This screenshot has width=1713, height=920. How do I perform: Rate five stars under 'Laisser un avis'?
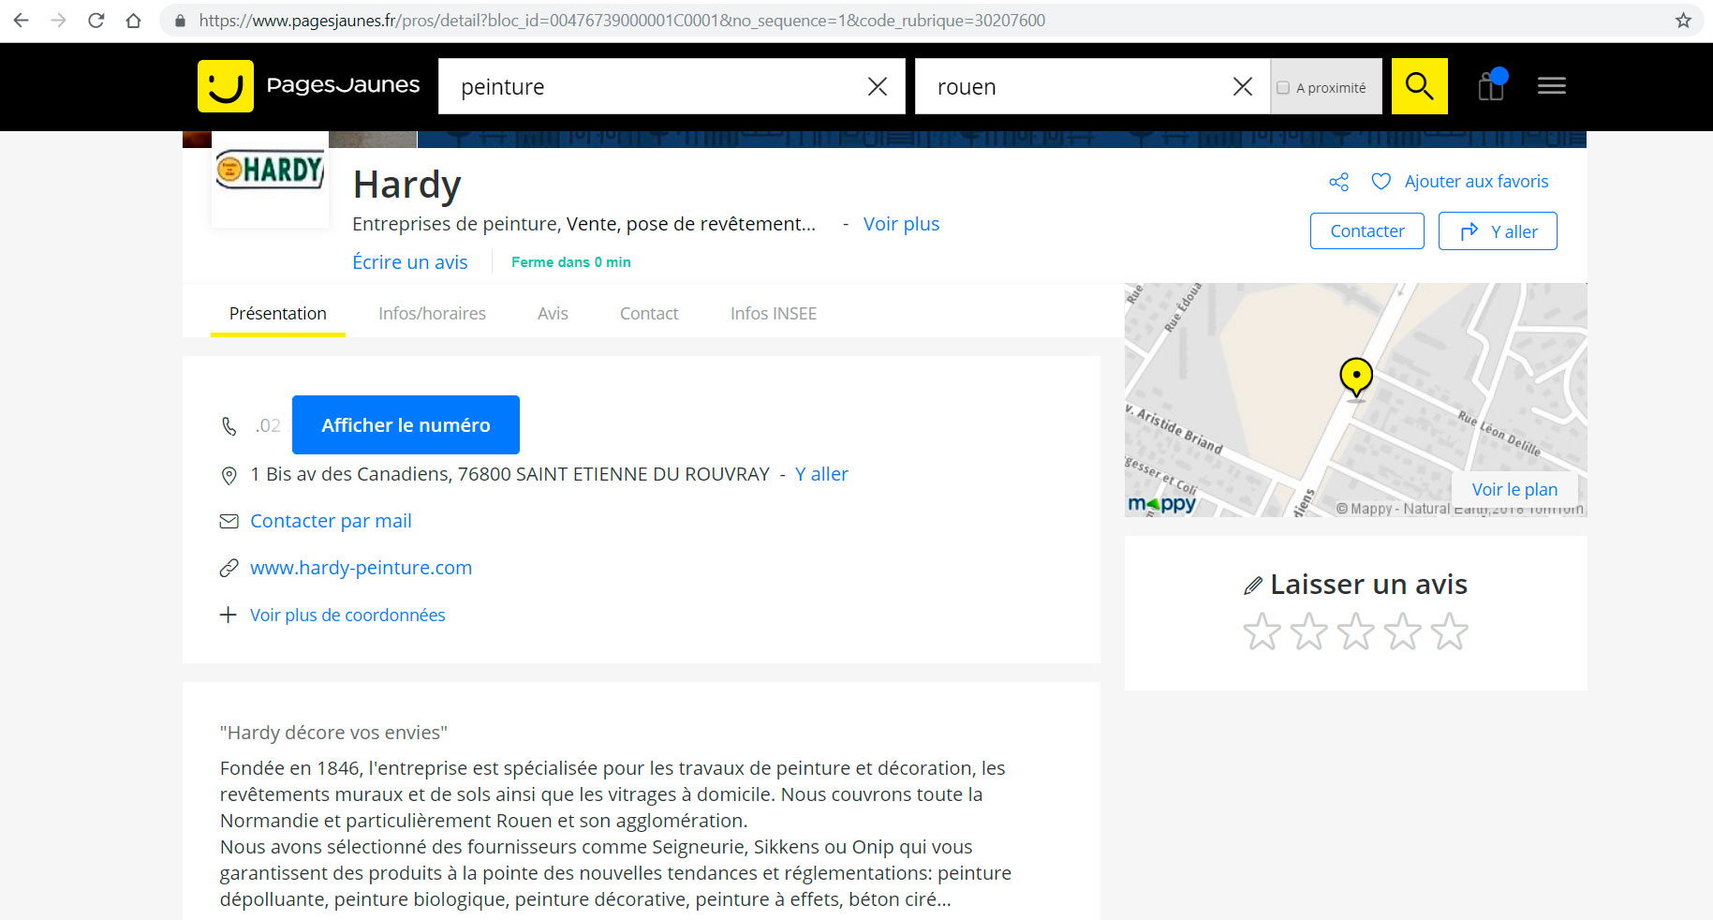[x=1449, y=631]
